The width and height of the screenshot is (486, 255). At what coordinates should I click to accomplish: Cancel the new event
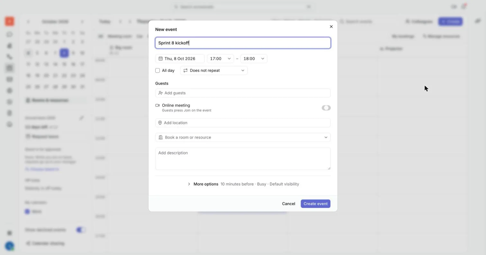(x=288, y=204)
